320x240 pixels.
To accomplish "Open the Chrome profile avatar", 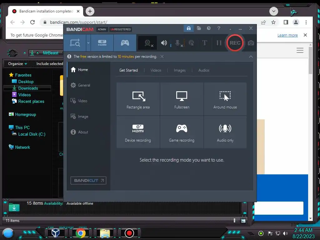I will [x=296, y=22].
